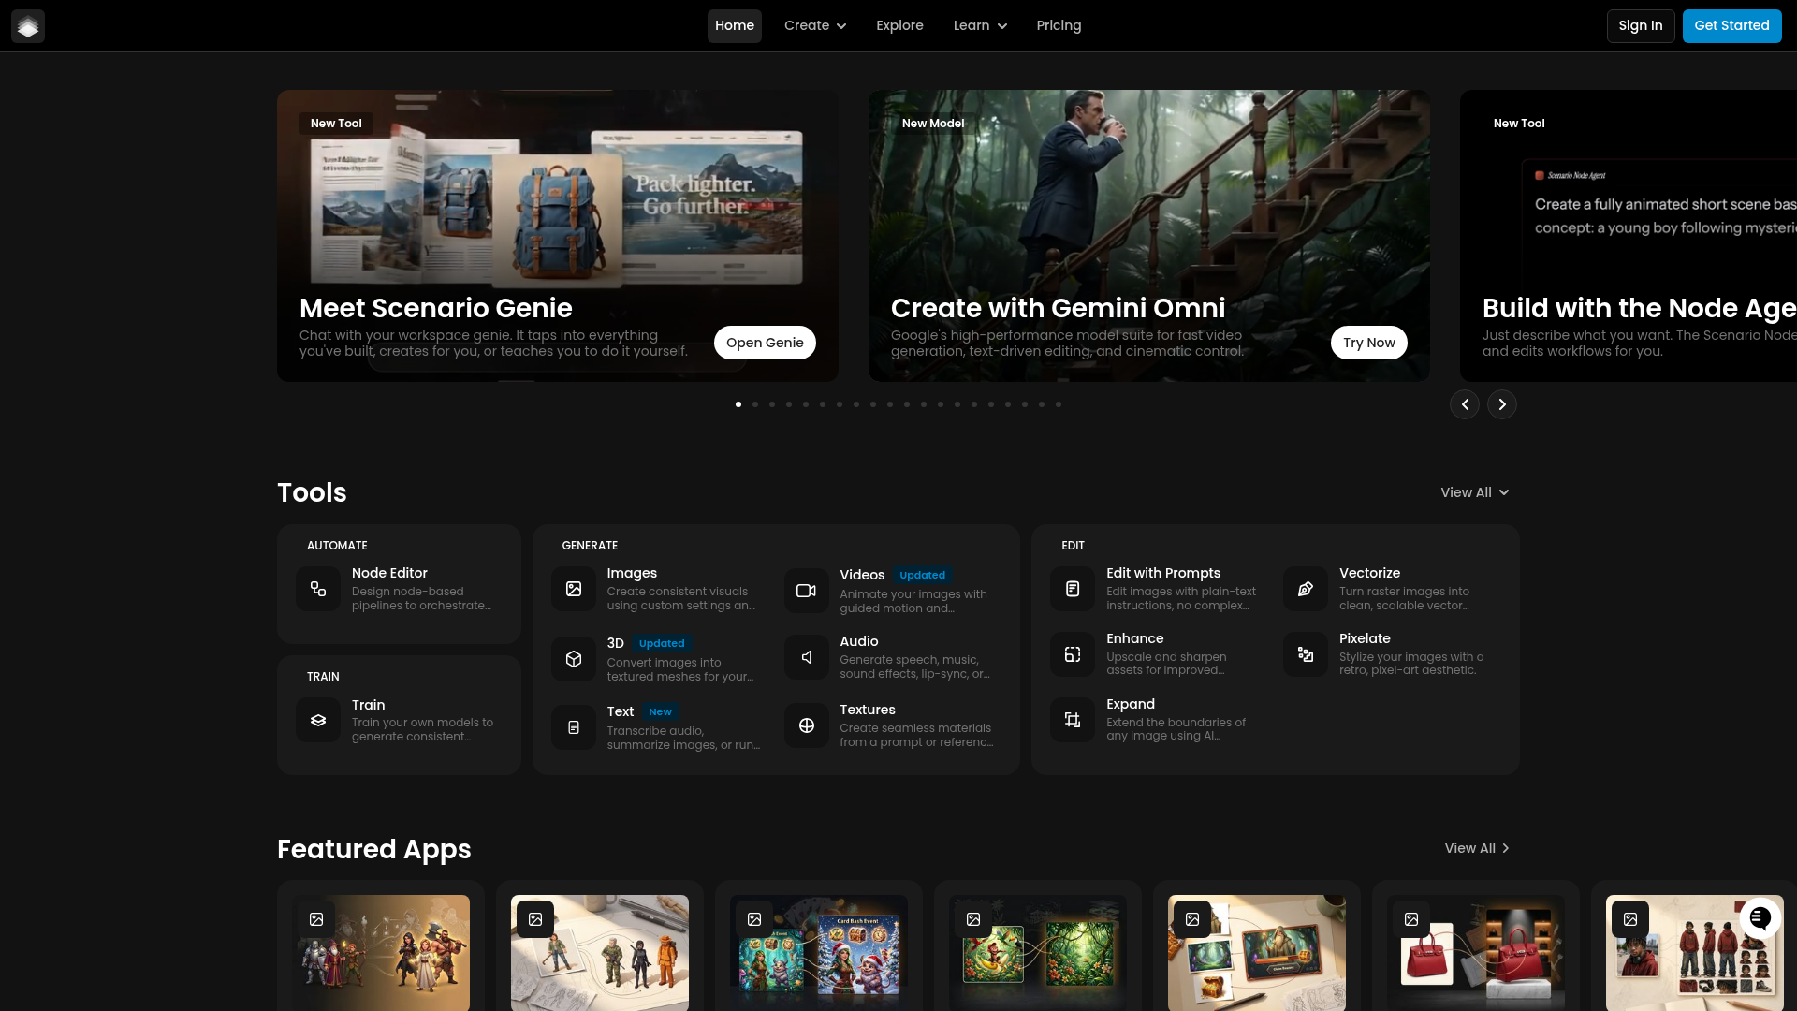This screenshot has width=1797, height=1011.
Task: Click image icon on fantasy characters app
Action: point(316,919)
